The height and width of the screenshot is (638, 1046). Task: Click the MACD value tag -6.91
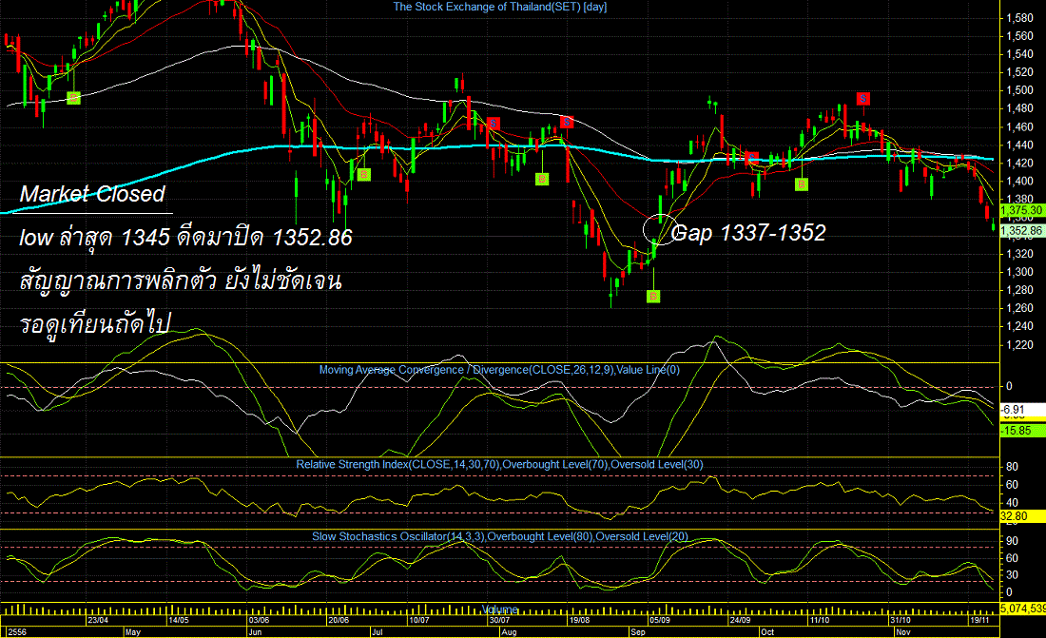pos(1022,409)
